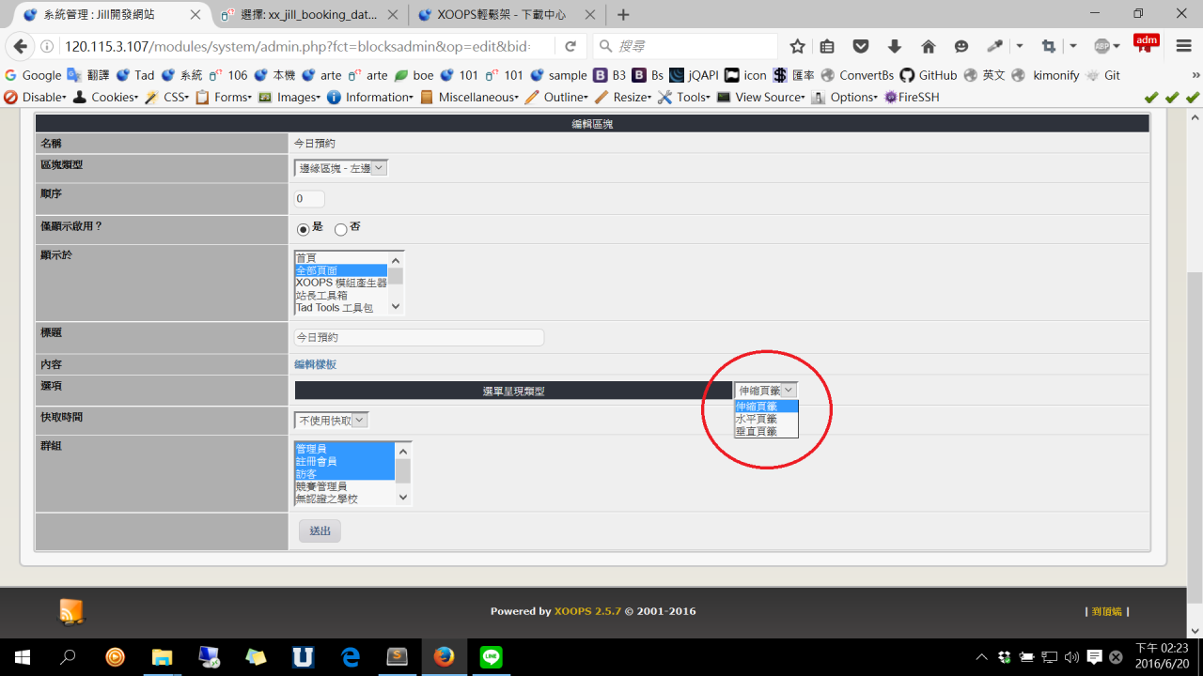Choose 水平頁籤 from the open dropdown list

[x=757, y=419]
